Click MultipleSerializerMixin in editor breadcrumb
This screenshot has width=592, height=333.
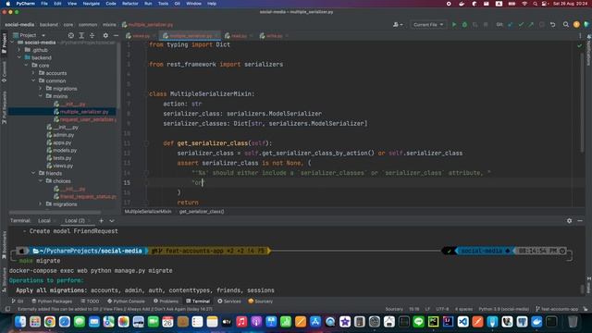pos(148,212)
